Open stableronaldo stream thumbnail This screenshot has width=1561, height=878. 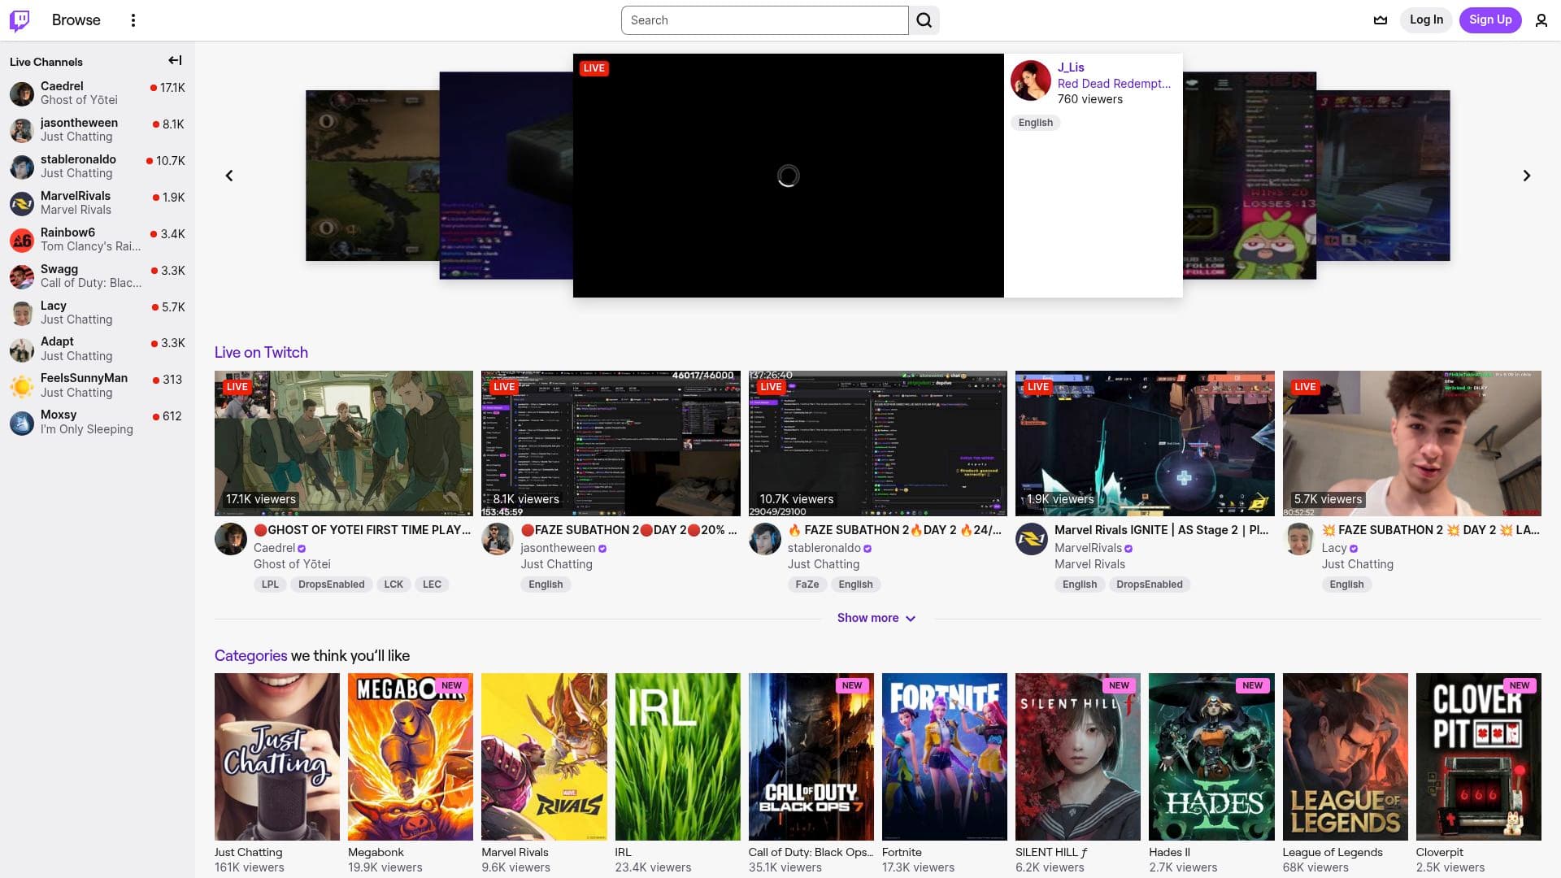tap(878, 443)
